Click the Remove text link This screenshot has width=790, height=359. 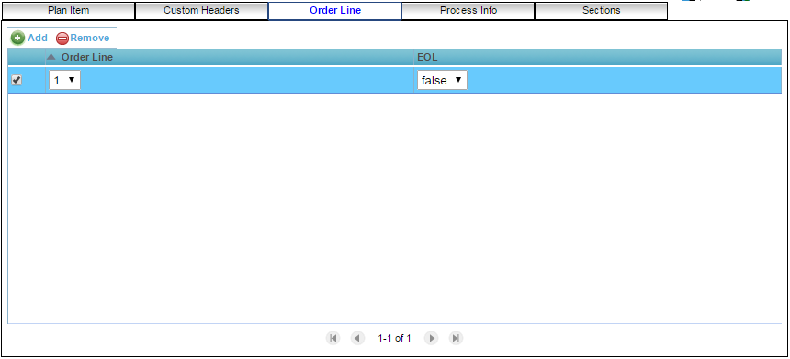coord(90,39)
